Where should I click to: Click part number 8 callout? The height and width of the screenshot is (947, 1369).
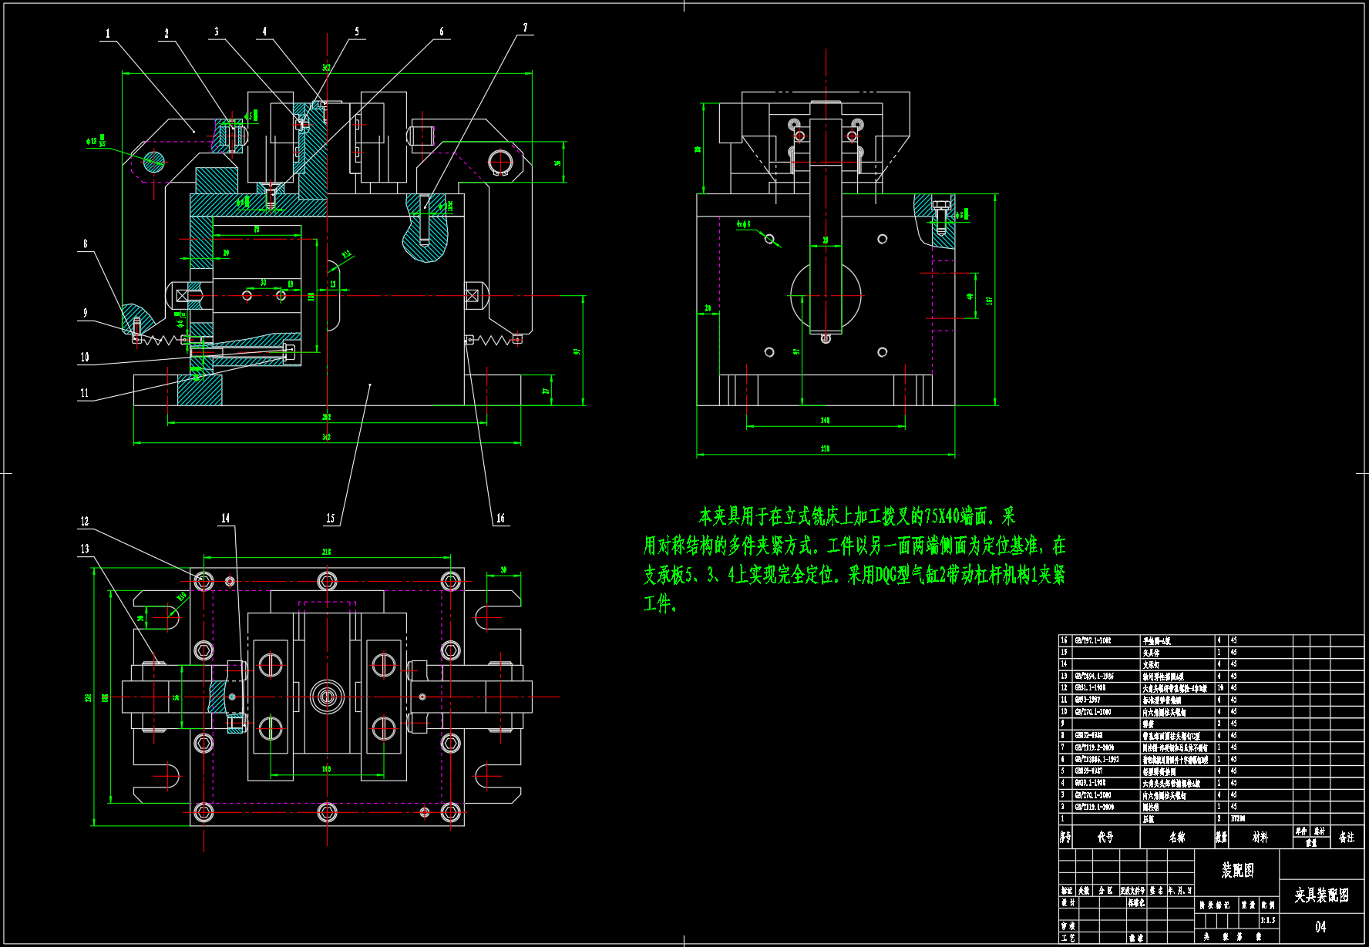[85, 243]
